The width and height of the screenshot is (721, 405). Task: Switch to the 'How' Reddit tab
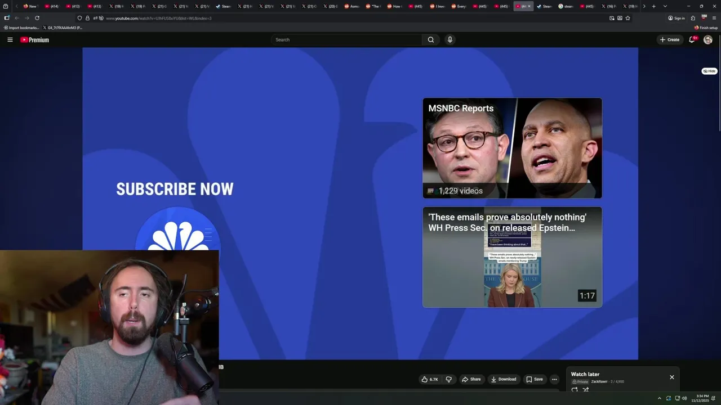(395, 6)
